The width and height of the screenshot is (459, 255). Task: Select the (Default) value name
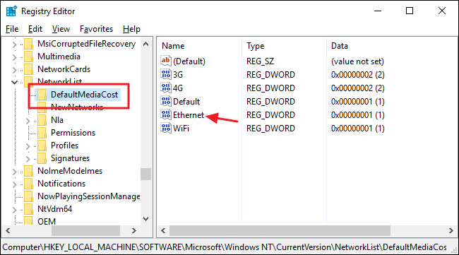189,61
